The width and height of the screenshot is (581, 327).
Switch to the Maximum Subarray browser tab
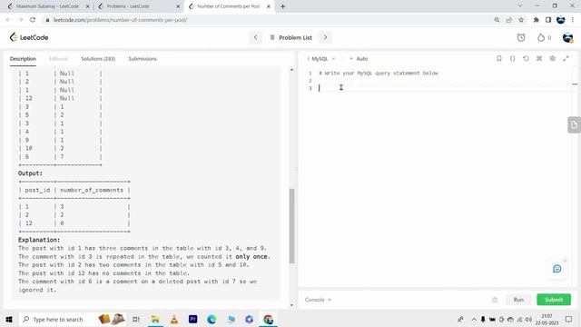tap(47, 6)
